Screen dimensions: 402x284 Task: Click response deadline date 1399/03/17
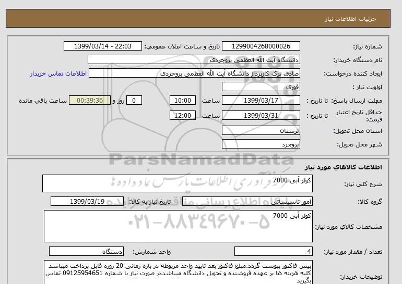pos(261,100)
